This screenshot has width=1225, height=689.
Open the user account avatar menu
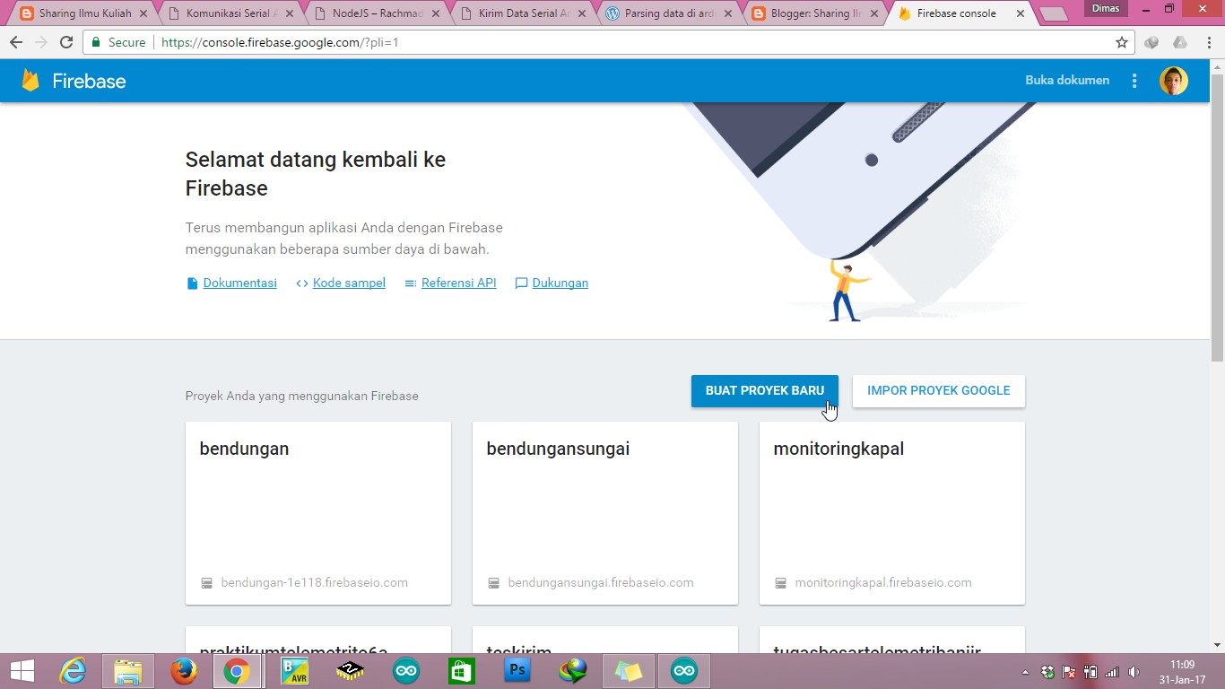click(x=1174, y=81)
